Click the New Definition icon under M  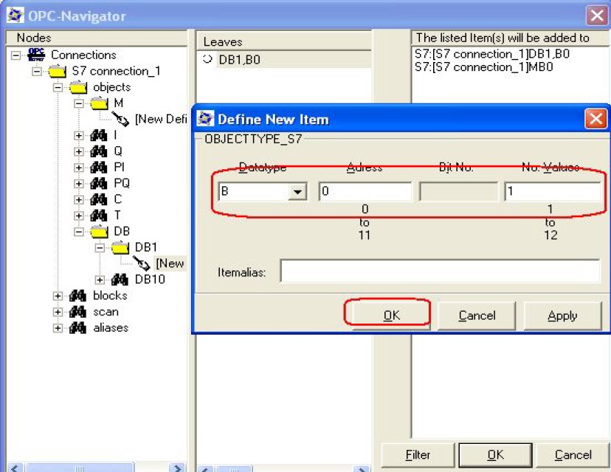click(x=120, y=119)
